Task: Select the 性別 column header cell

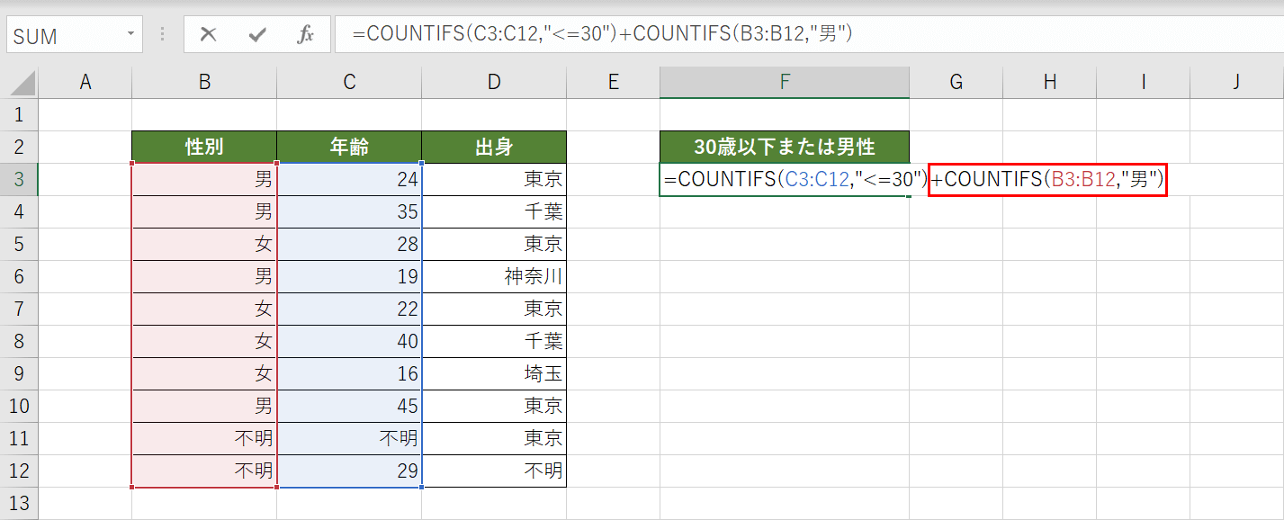Action: click(203, 147)
